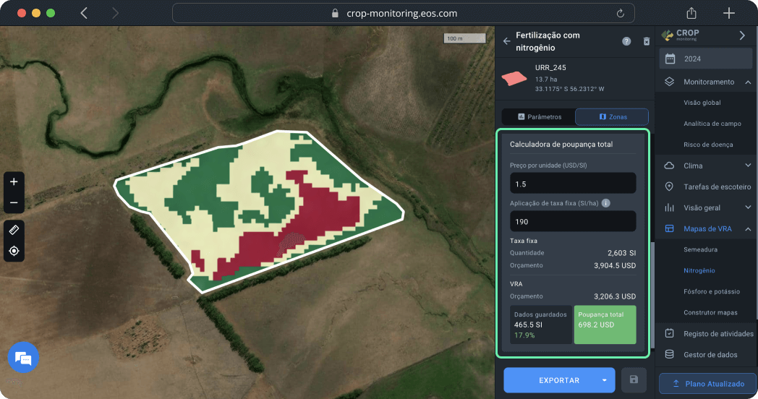This screenshot has width=758, height=399.
Task: Show info for fixed rate application
Action: click(606, 203)
